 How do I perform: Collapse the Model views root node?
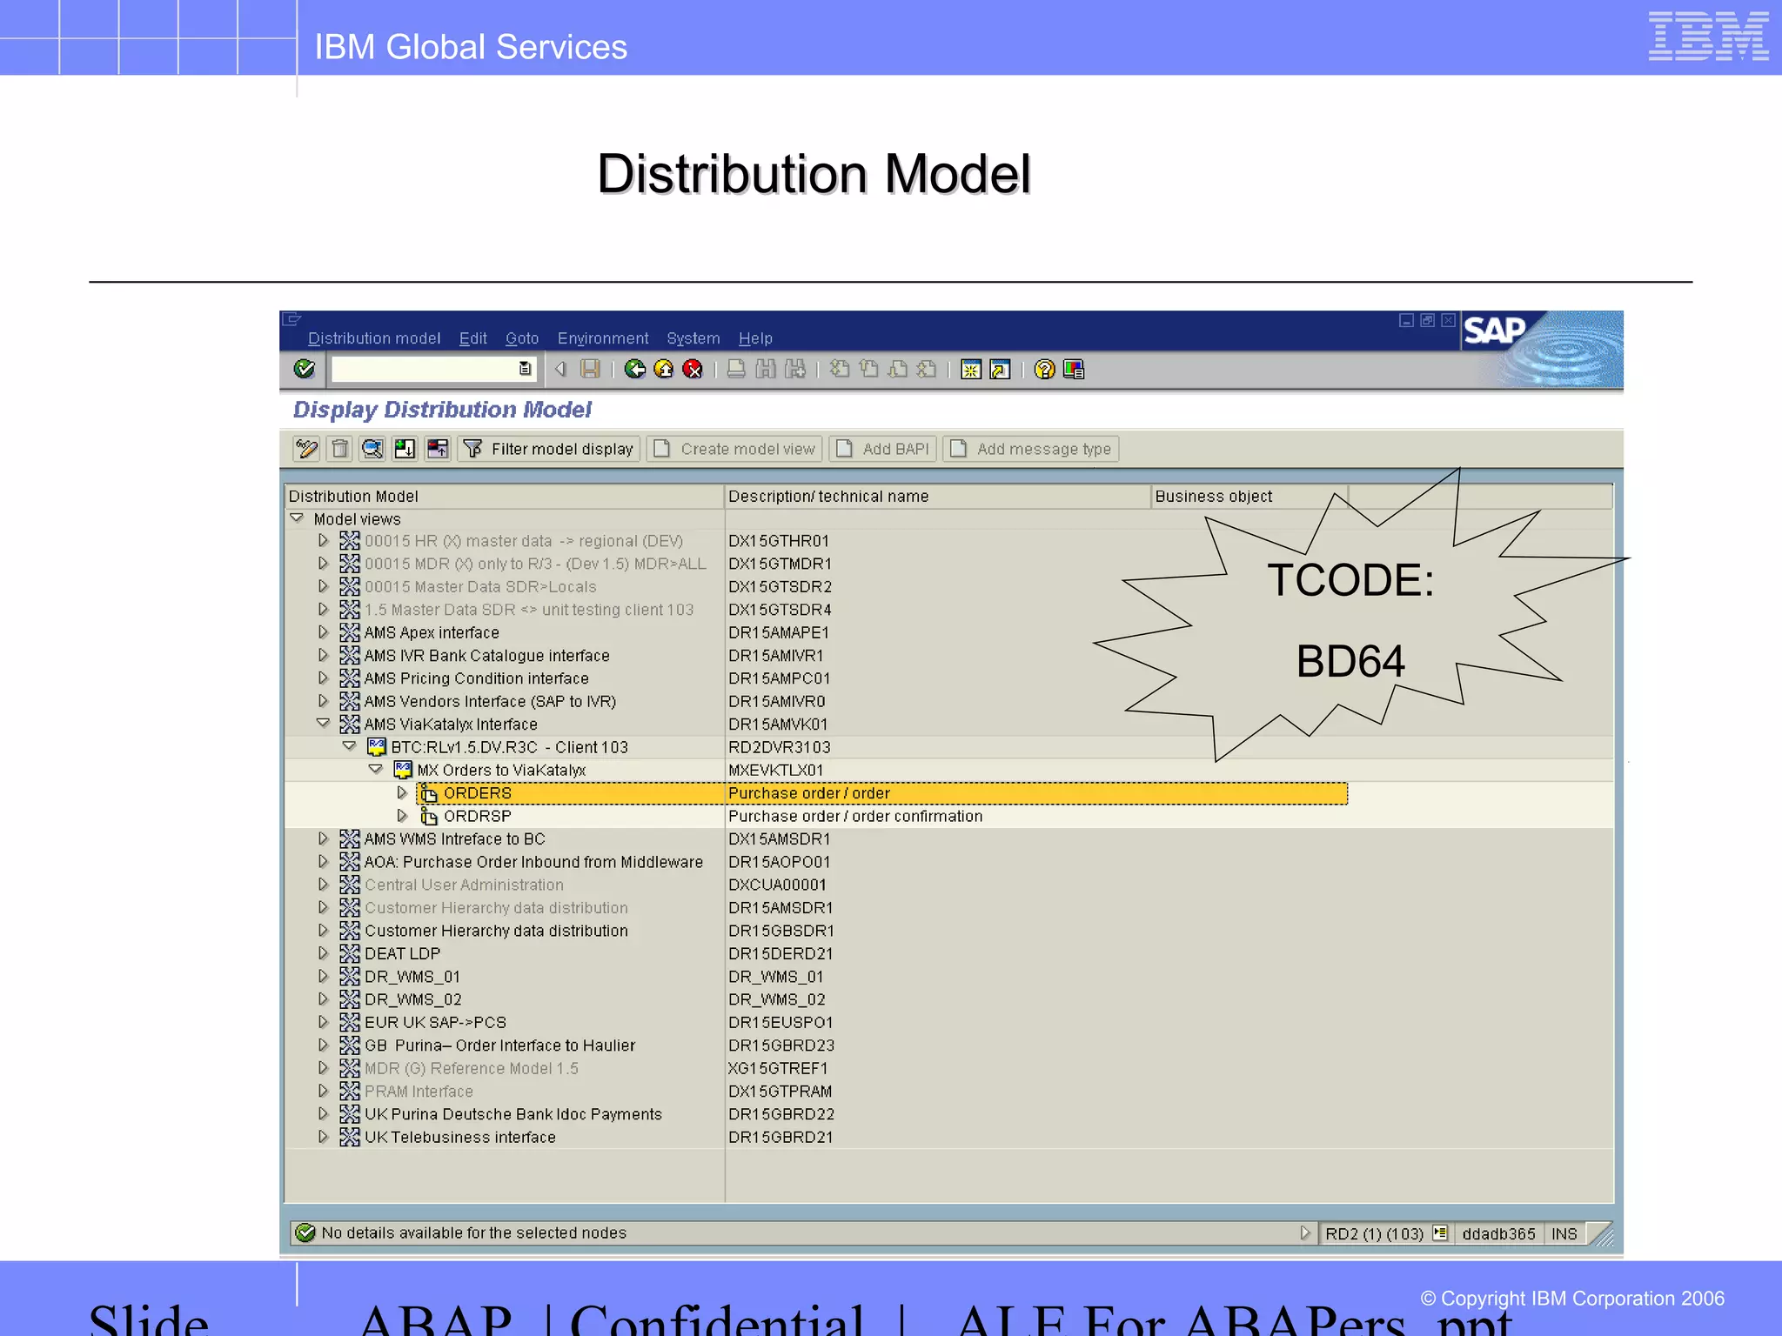tap(297, 518)
